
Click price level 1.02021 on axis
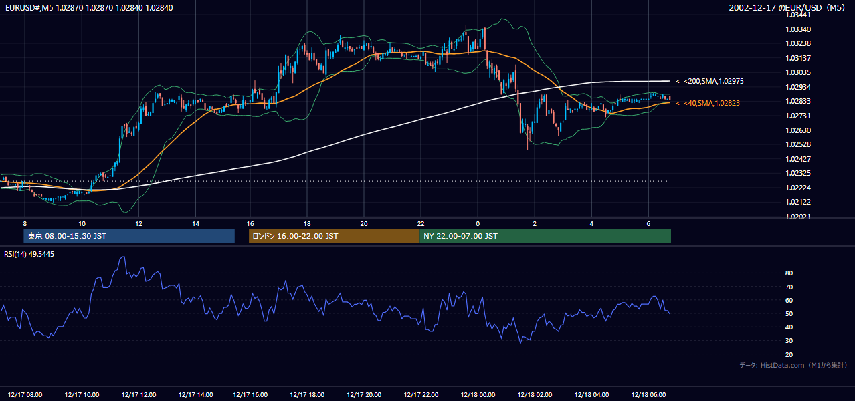pyautogui.click(x=798, y=217)
